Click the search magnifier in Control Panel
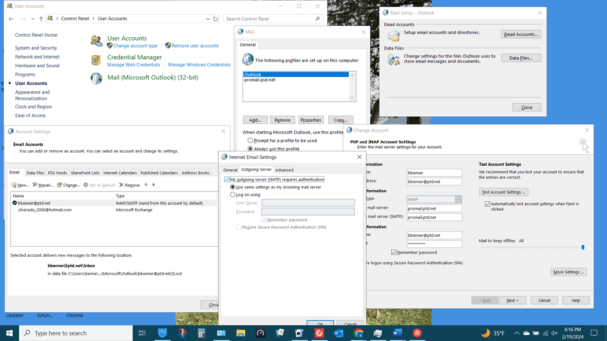The image size is (607, 341). 318,19
